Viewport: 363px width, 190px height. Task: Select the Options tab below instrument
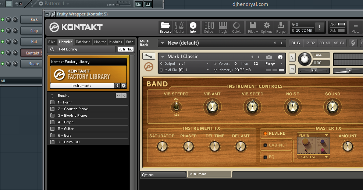point(163,175)
